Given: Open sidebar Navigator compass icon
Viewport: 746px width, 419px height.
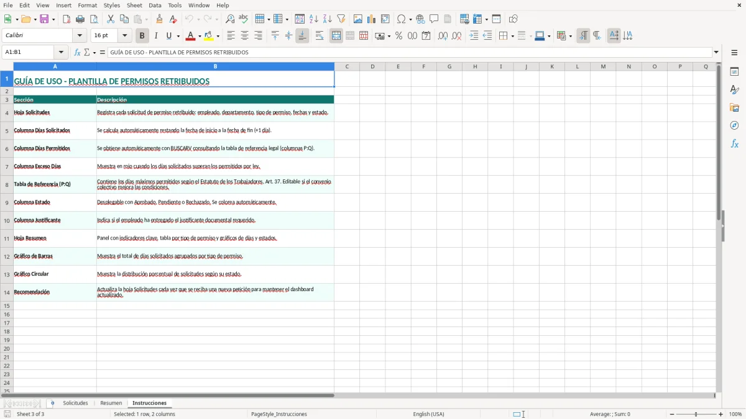Looking at the screenshot, I should [x=734, y=126].
